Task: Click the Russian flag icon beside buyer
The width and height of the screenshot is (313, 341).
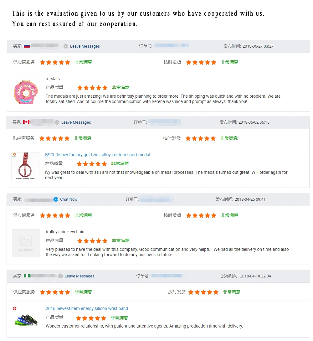Action: point(27,46)
